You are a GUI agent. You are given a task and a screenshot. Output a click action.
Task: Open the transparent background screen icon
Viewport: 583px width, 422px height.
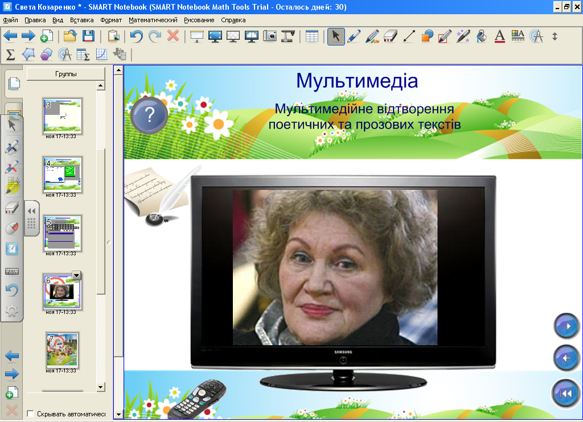pyautogui.click(x=233, y=36)
